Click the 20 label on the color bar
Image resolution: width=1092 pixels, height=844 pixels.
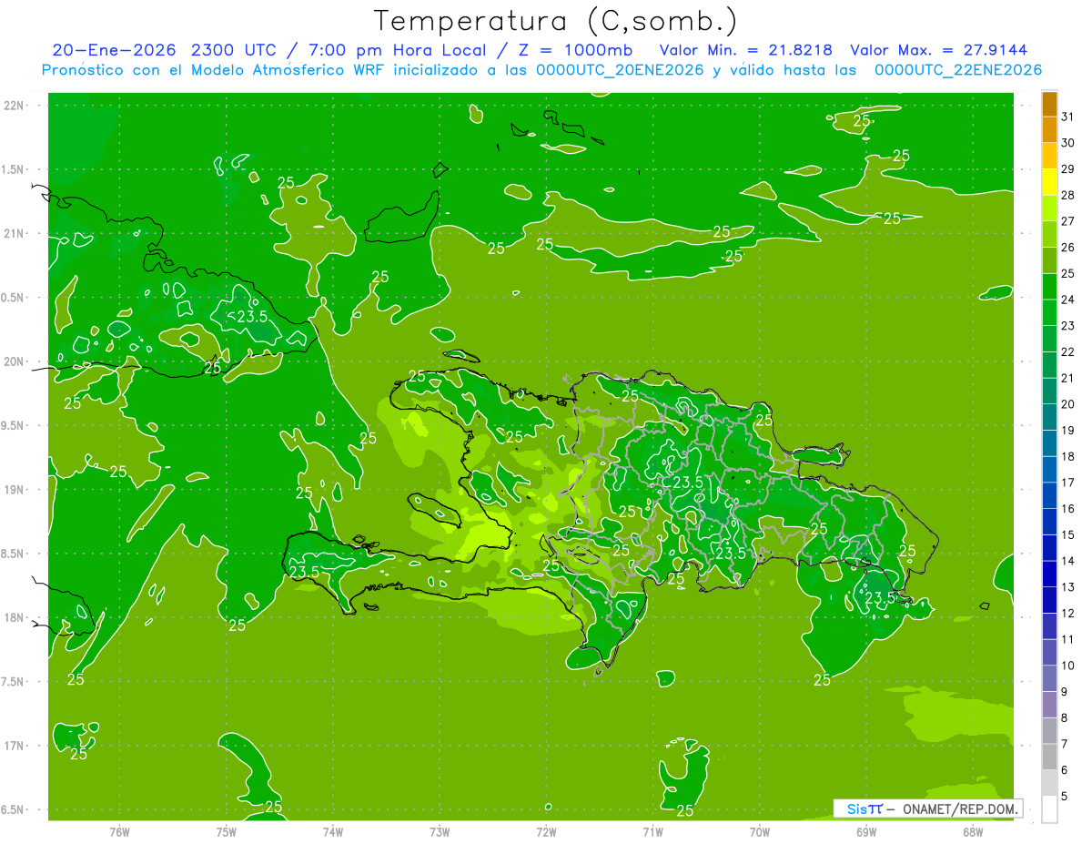pos(1068,404)
